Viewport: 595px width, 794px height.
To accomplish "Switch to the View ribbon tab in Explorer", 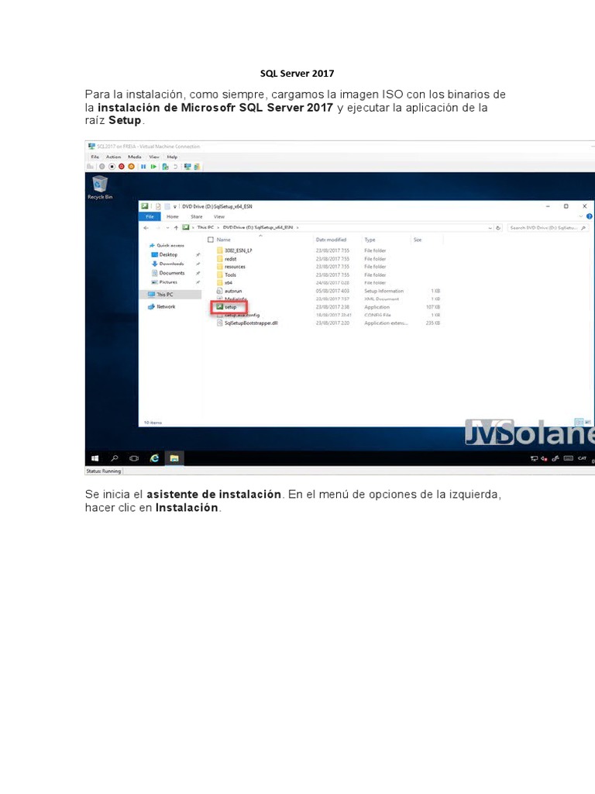I will [x=219, y=217].
